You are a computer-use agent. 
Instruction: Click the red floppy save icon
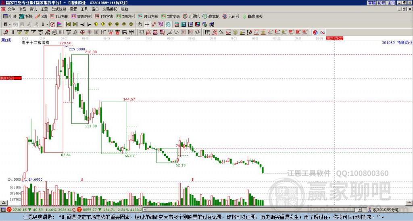(x=198, y=25)
